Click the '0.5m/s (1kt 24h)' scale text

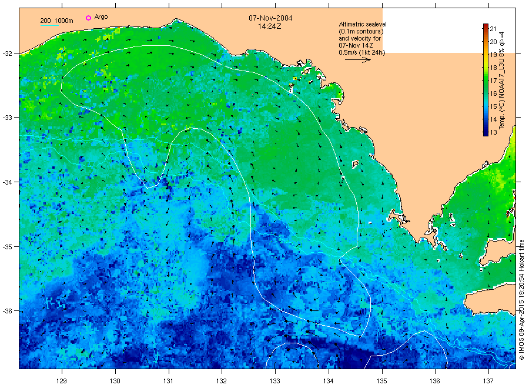click(x=362, y=53)
